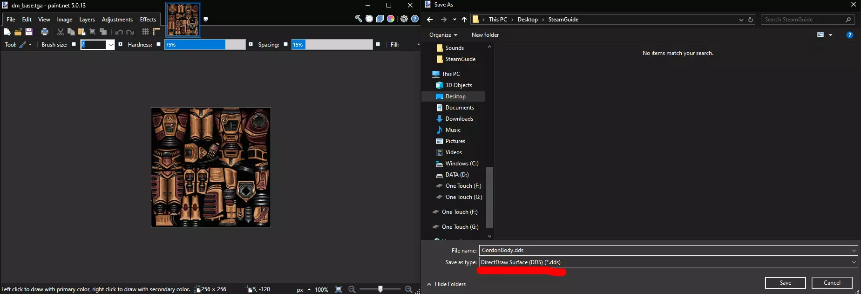Click the Redo arrow icon
Image resolution: width=861 pixels, height=294 pixels.
click(130, 32)
